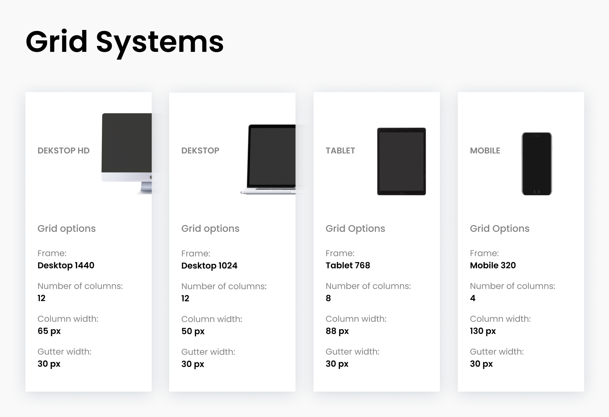Select the Desktop 1024 frame entry
The height and width of the screenshot is (417, 609).
click(x=209, y=265)
